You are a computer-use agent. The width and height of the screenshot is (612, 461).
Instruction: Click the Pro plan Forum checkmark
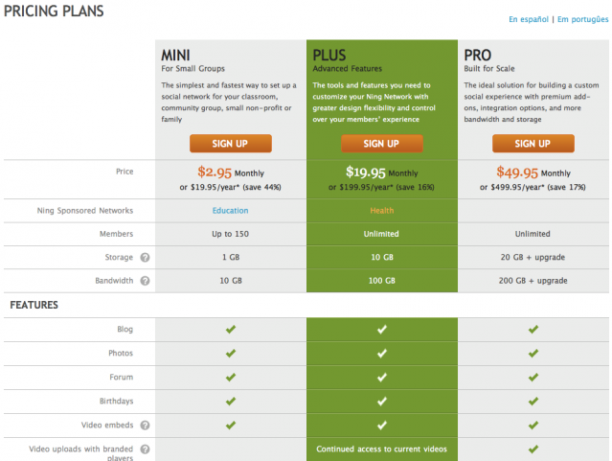pos(533,378)
